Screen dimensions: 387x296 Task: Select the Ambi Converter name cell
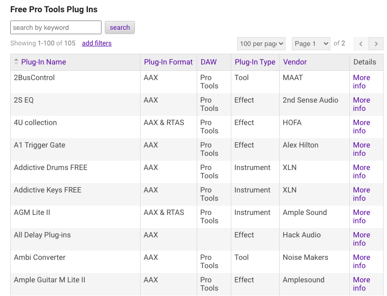(75, 262)
